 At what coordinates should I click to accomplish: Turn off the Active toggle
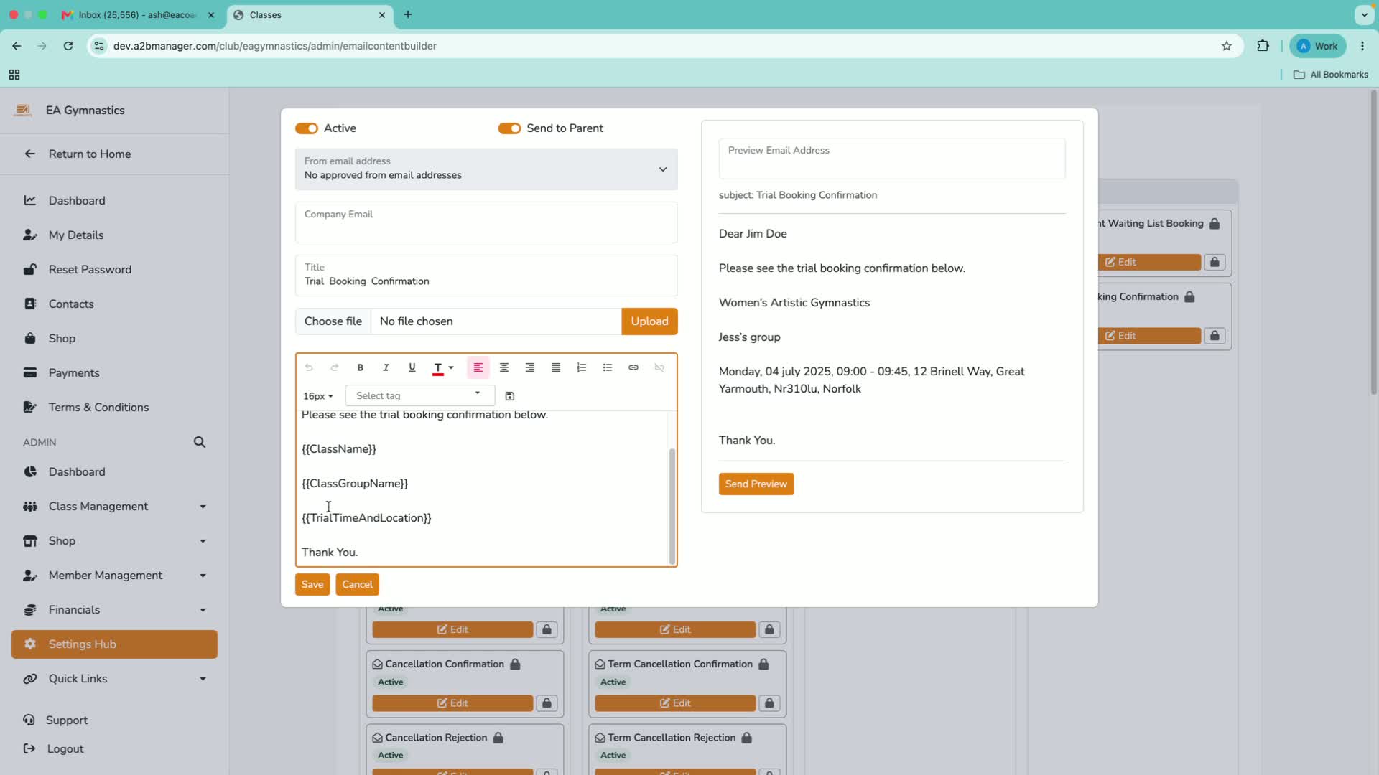click(307, 128)
